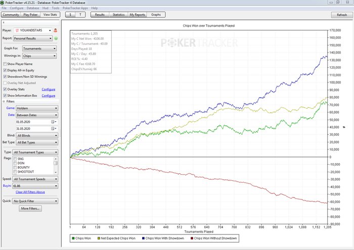Image resolution: width=354 pixels, height=250 pixels.
Task: Expand the Winnings in Chips dropdown
Action: 36,56
